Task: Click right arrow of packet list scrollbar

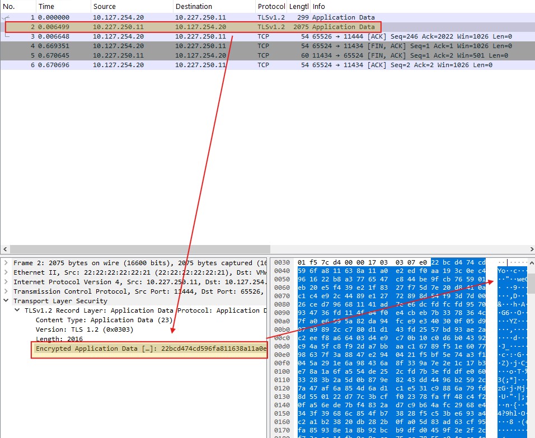Action: (532, 249)
